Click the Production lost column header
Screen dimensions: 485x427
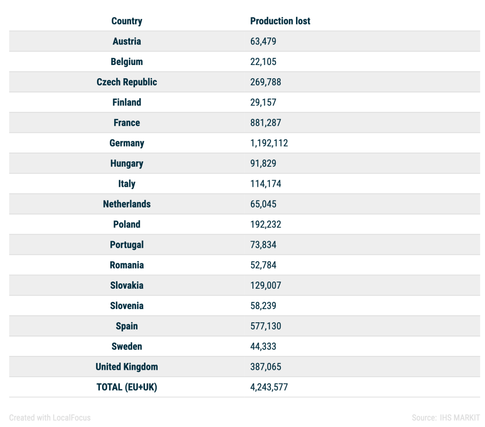280,21
